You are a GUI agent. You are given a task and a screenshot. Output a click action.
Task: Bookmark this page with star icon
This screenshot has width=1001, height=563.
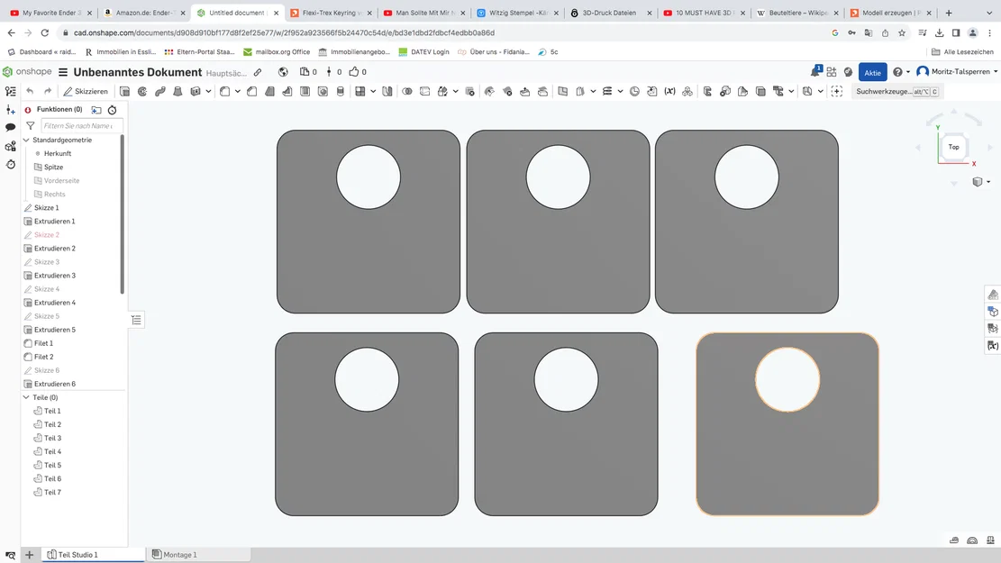pyautogui.click(x=901, y=32)
